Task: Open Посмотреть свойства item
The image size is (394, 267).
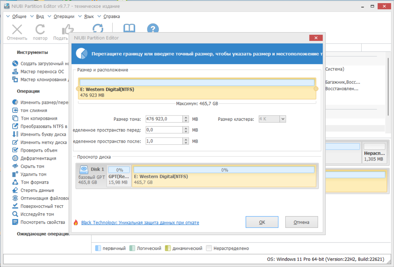Action: click(x=42, y=222)
